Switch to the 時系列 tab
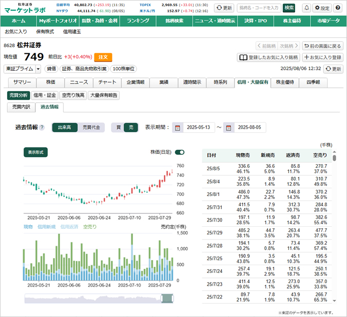Viewport: 347px width, 317px height. pyautogui.click(x=220, y=82)
